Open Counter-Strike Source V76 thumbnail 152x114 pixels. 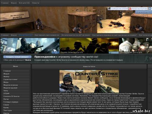[136, 46]
